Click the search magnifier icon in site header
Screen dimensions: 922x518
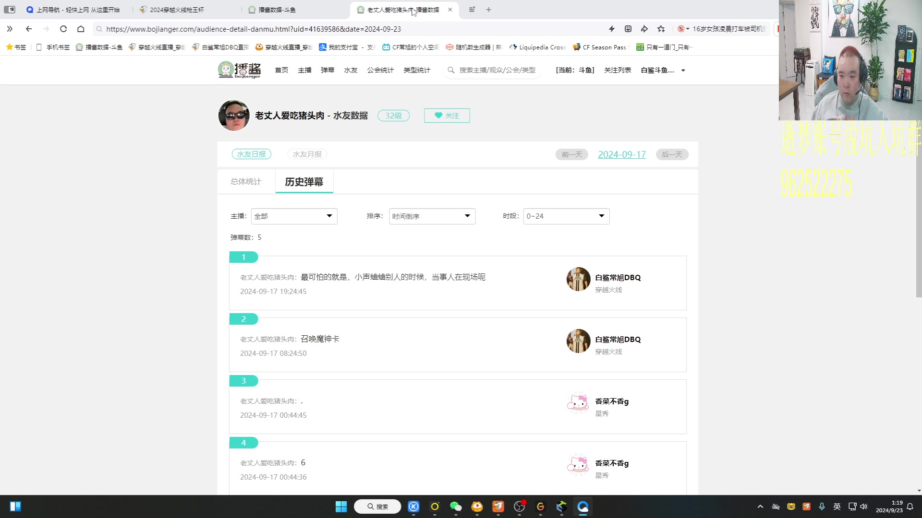451,70
